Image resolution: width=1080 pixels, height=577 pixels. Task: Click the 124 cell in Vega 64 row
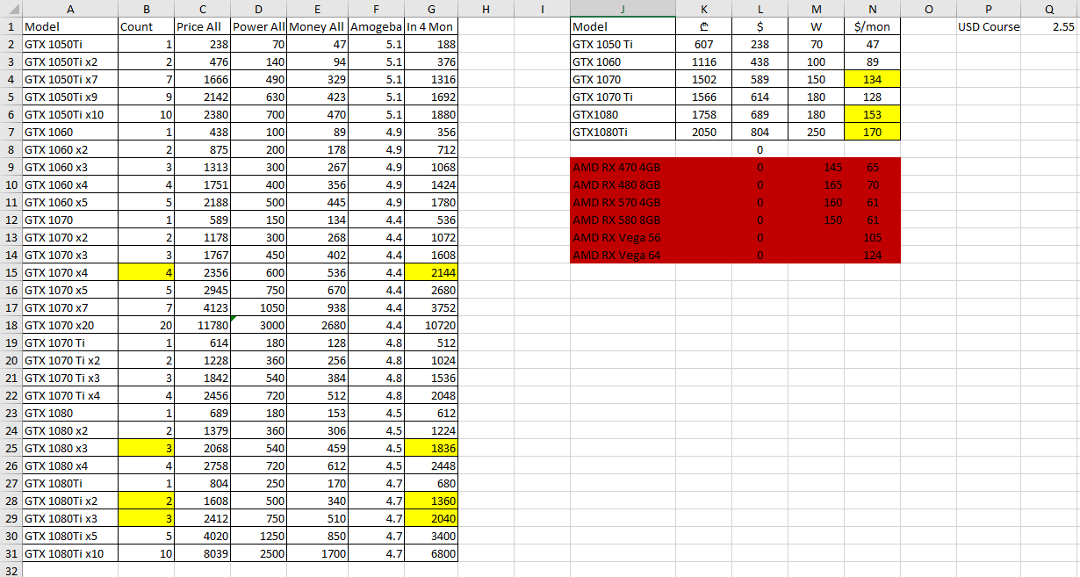coord(872,255)
